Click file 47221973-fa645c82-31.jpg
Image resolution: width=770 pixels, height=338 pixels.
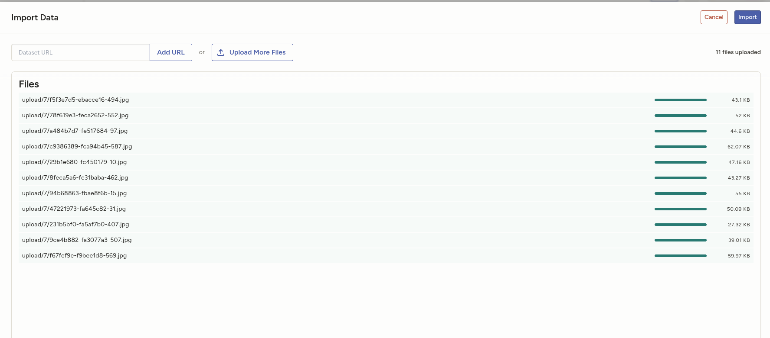pos(74,209)
